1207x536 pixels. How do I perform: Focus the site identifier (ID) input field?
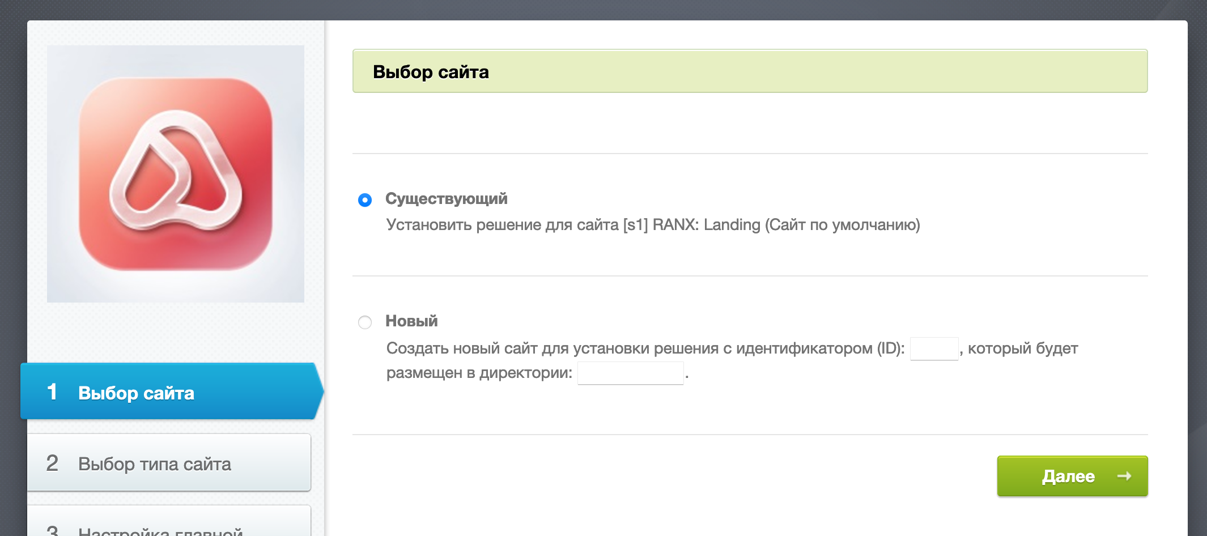pyautogui.click(x=934, y=348)
